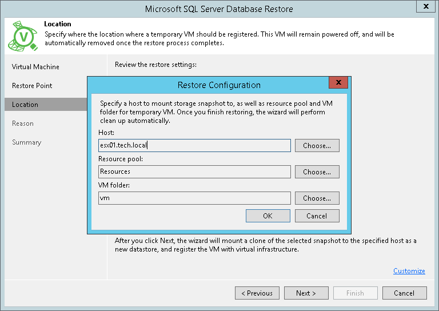The height and width of the screenshot is (311, 439).
Task: Click the Veeam logo icon in wizard header
Action: [x=22, y=36]
